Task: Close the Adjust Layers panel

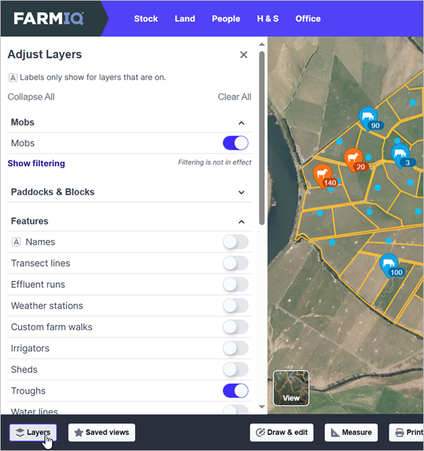Action: pos(244,54)
